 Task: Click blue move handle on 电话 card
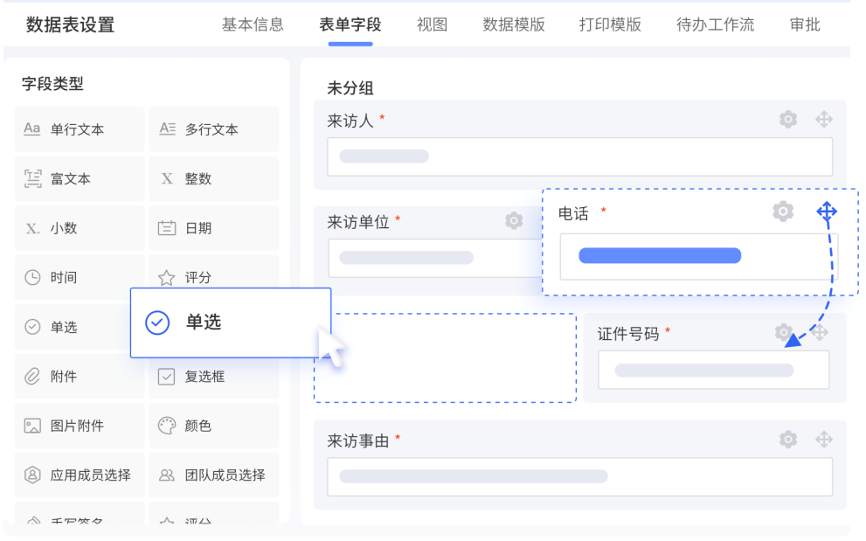tap(826, 212)
